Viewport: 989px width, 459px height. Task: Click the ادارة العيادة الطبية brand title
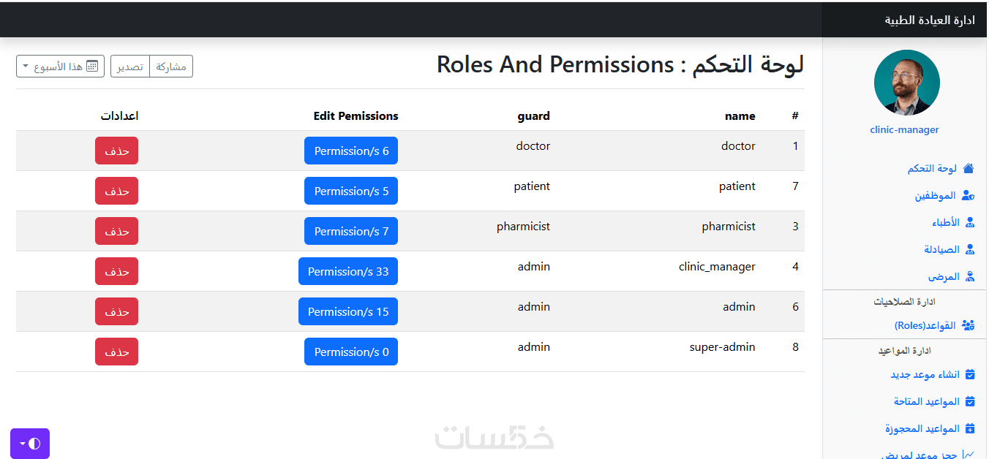click(x=929, y=20)
